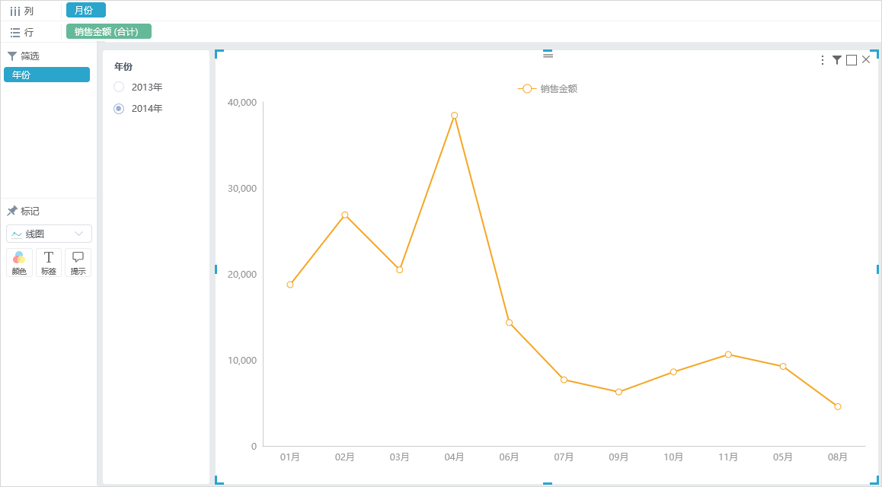Click the chart drag handle at top

548,55
